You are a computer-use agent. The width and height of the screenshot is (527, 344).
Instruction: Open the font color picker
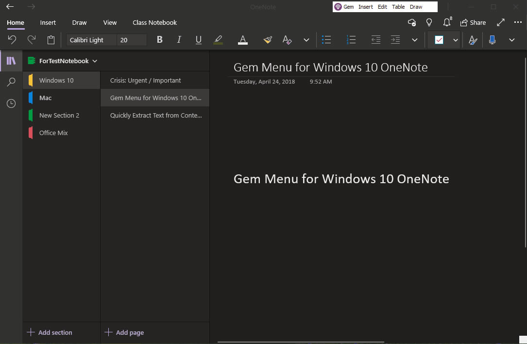242,40
